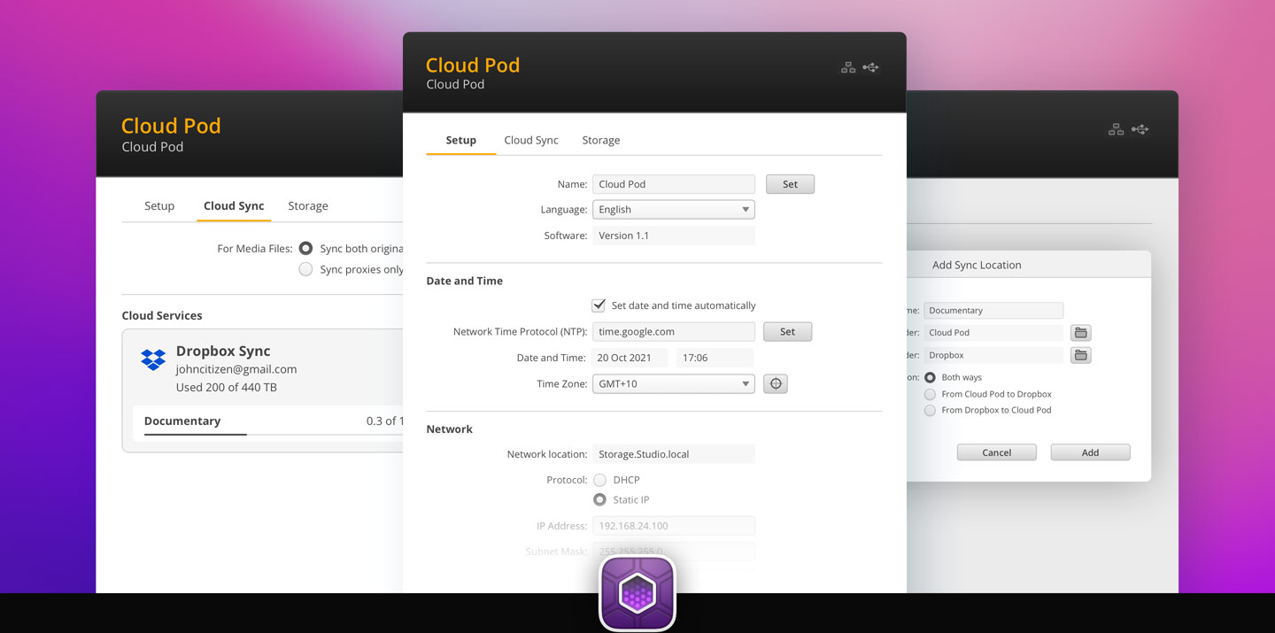Uncheck Set date and time automatically
Image resolution: width=1275 pixels, height=633 pixels.
click(599, 305)
